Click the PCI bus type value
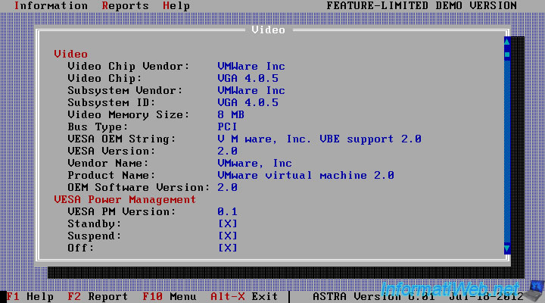545x303 pixels. tap(227, 127)
